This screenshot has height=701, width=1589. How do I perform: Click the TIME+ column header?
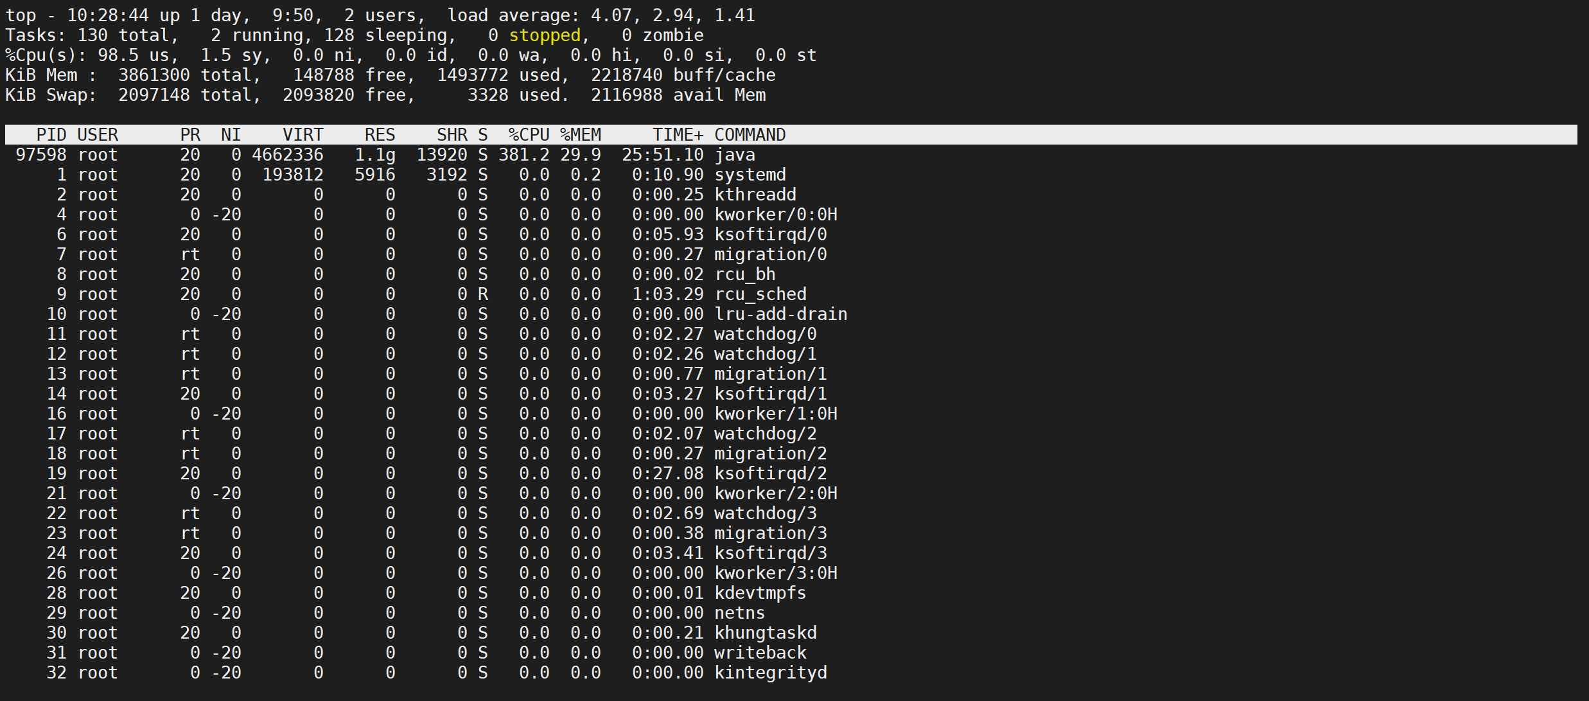click(x=678, y=135)
